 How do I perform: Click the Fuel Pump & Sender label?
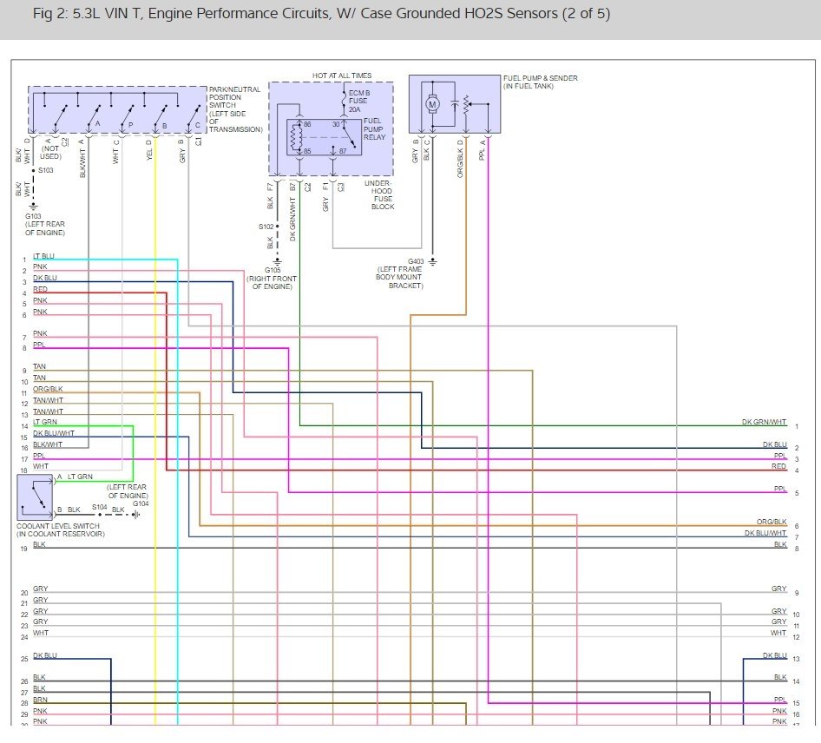click(x=540, y=82)
